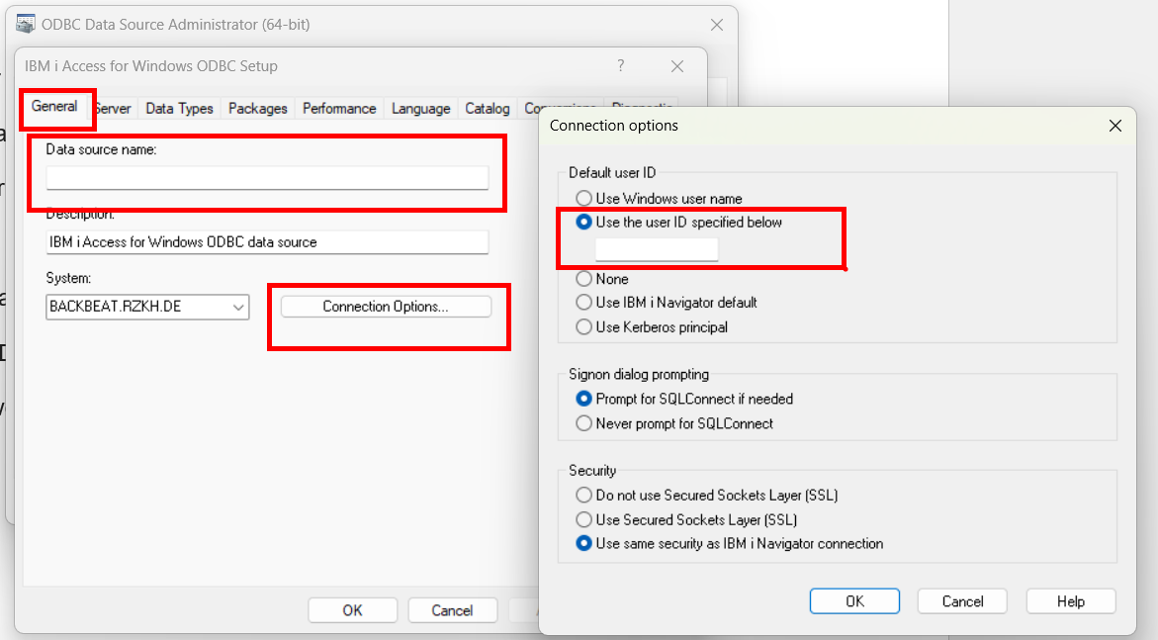Close the Connection options dialog
This screenshot has width=1158, height=640.
click(1115, 126)
